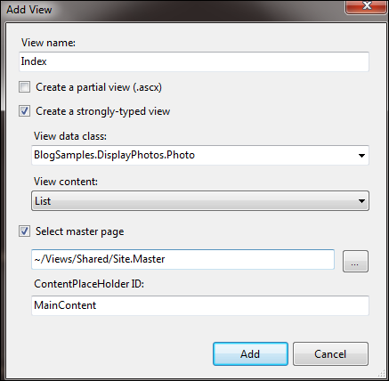This screenshot has width=389, height=381.
Task: Dismiss the dialog with Cancel
Action: point(330,354)
